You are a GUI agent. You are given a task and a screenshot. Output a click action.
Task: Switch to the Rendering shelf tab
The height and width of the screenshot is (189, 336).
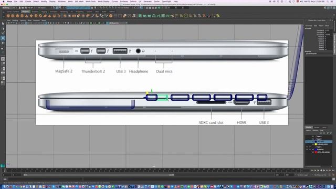(x=64, y=12)
